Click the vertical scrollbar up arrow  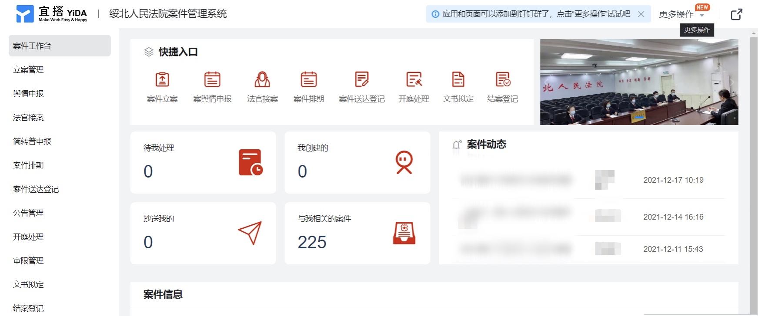point(754,33)
